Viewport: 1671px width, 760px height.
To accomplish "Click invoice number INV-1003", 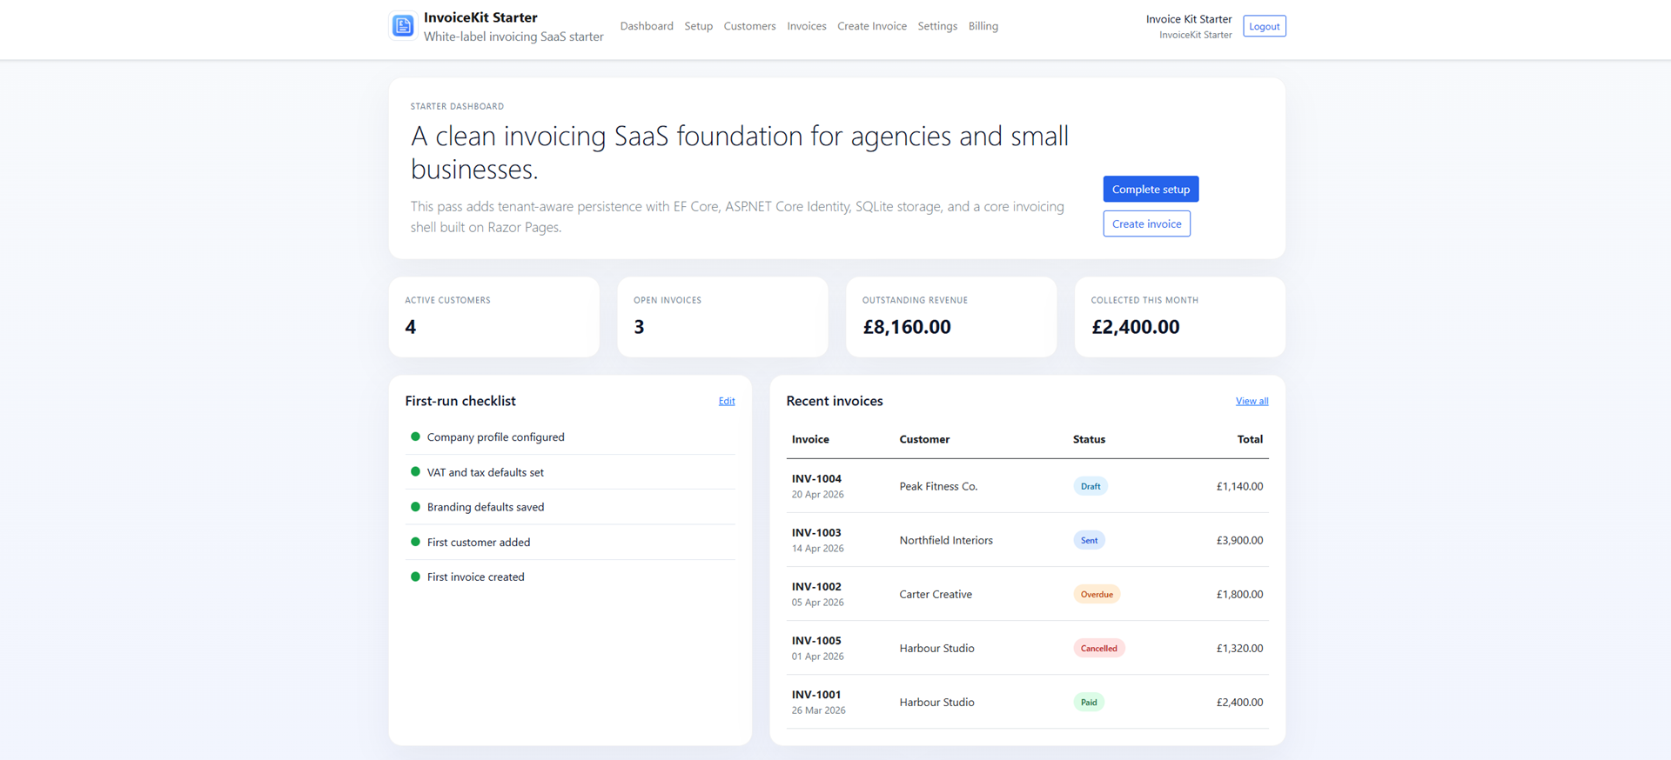I will pyautogui.click(x=816, y=532).
